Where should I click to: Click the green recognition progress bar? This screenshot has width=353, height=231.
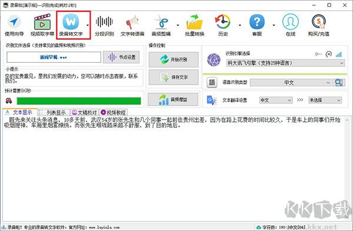tap(79, 101)
